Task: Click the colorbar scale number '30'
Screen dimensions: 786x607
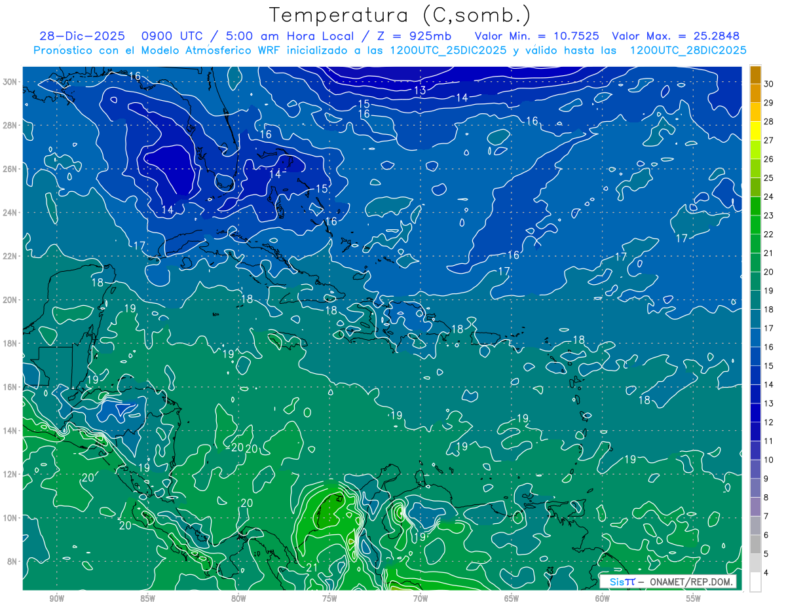Action: [768, 84]
